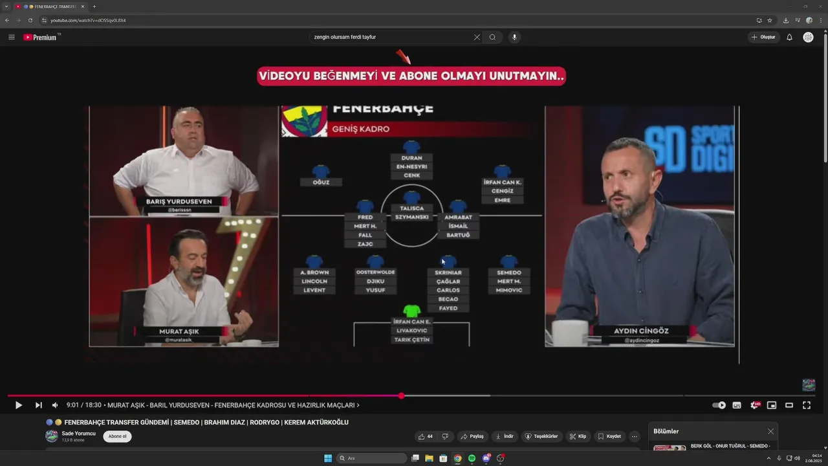Open YouTube notifications bell

(789, 38)
